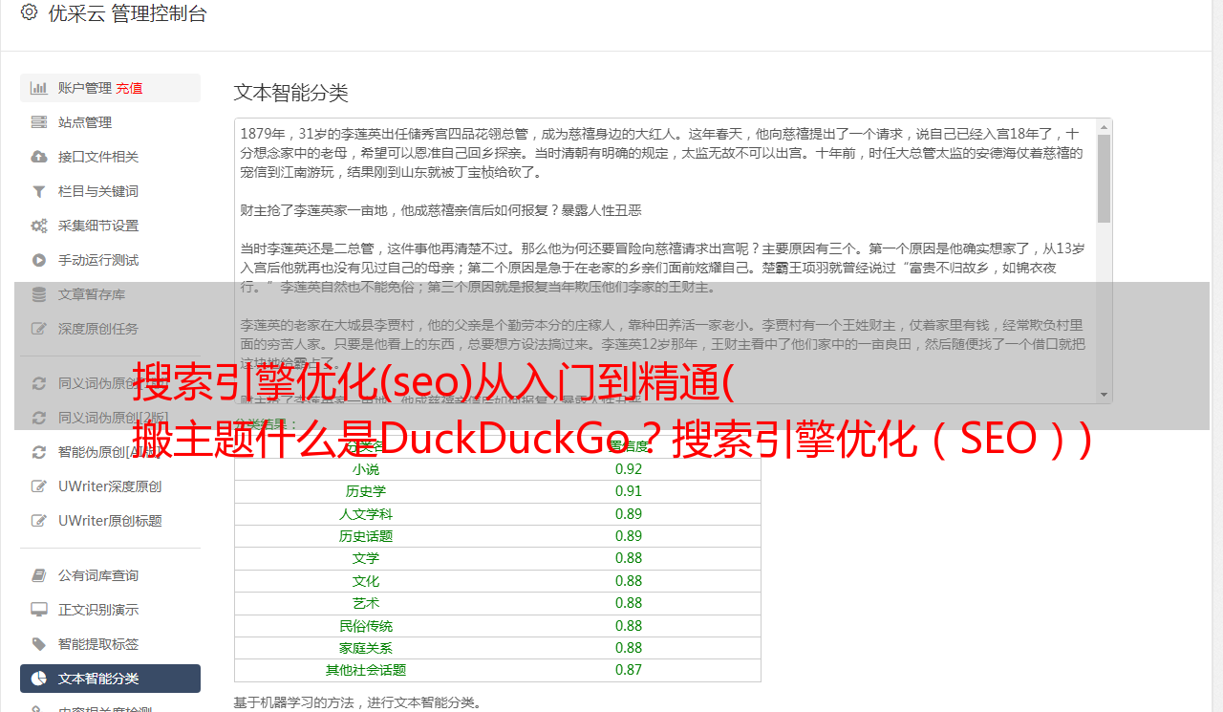1223x712 pixels.
Task: Click the filter icon for 栏目与关键词
Action: click(x=39, y=191)
